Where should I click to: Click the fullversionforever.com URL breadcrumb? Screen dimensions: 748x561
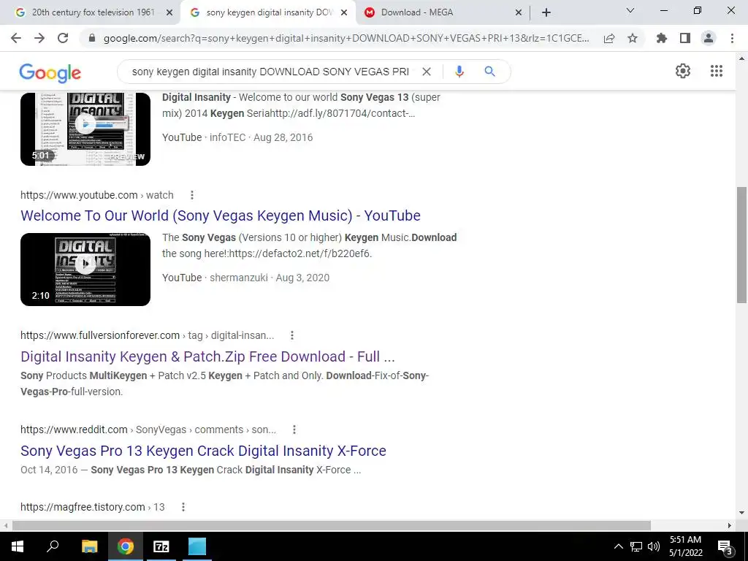tap(147, 335)
